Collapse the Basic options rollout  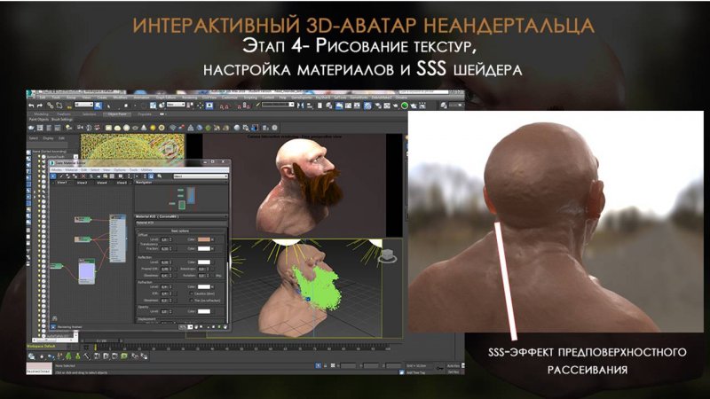point(181,231)
